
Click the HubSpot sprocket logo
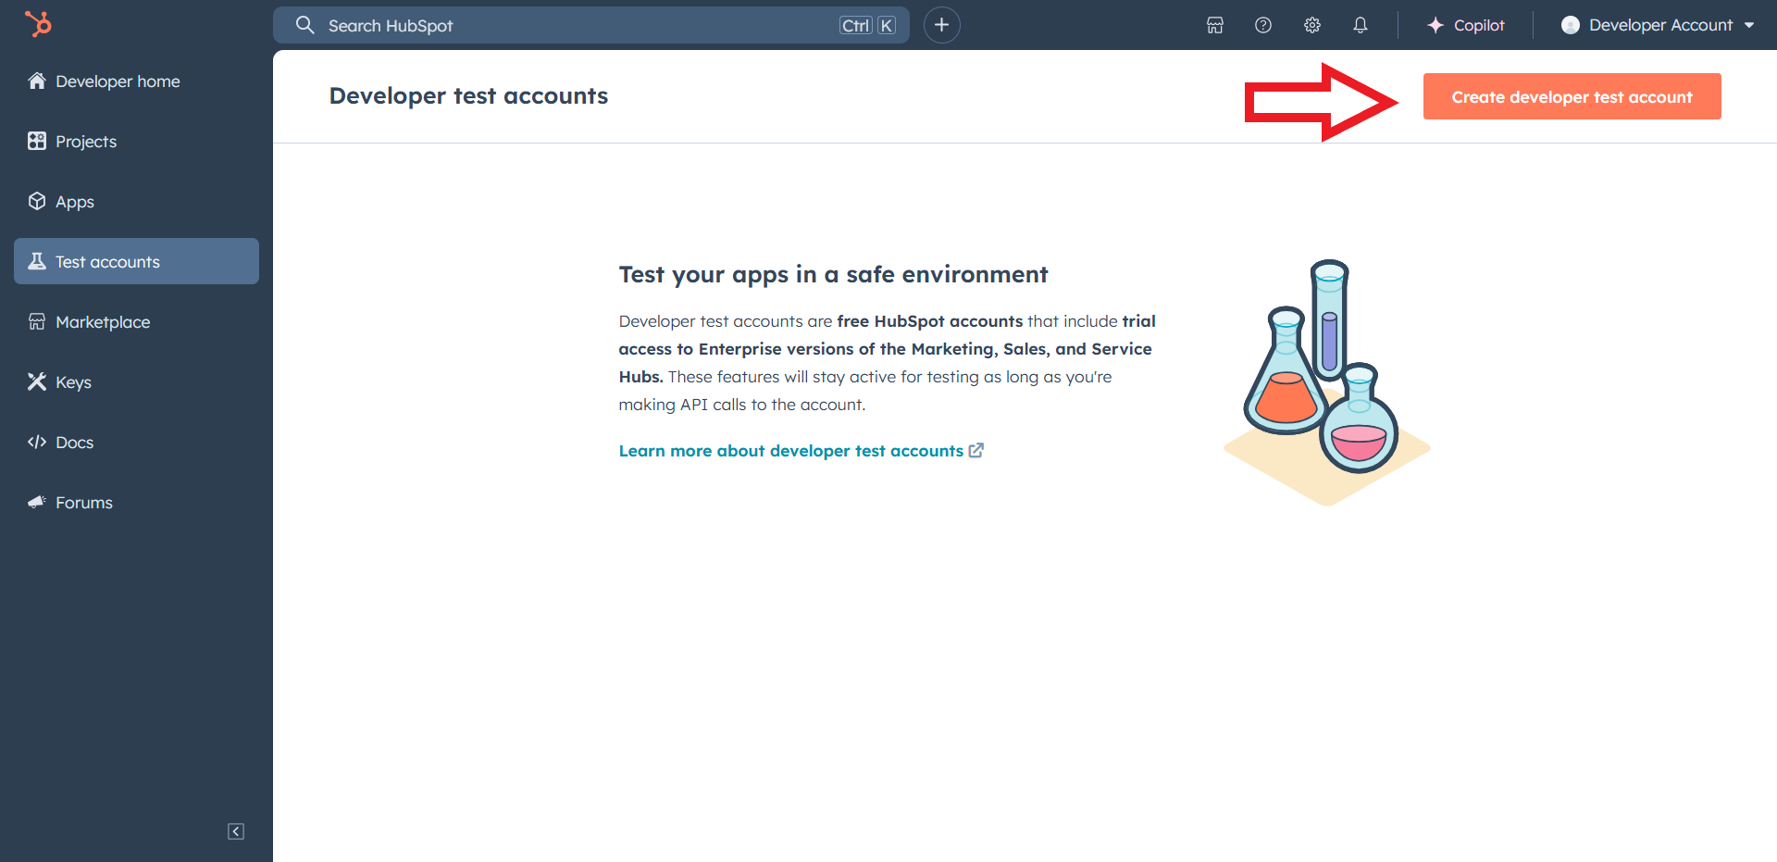point(38,23)
